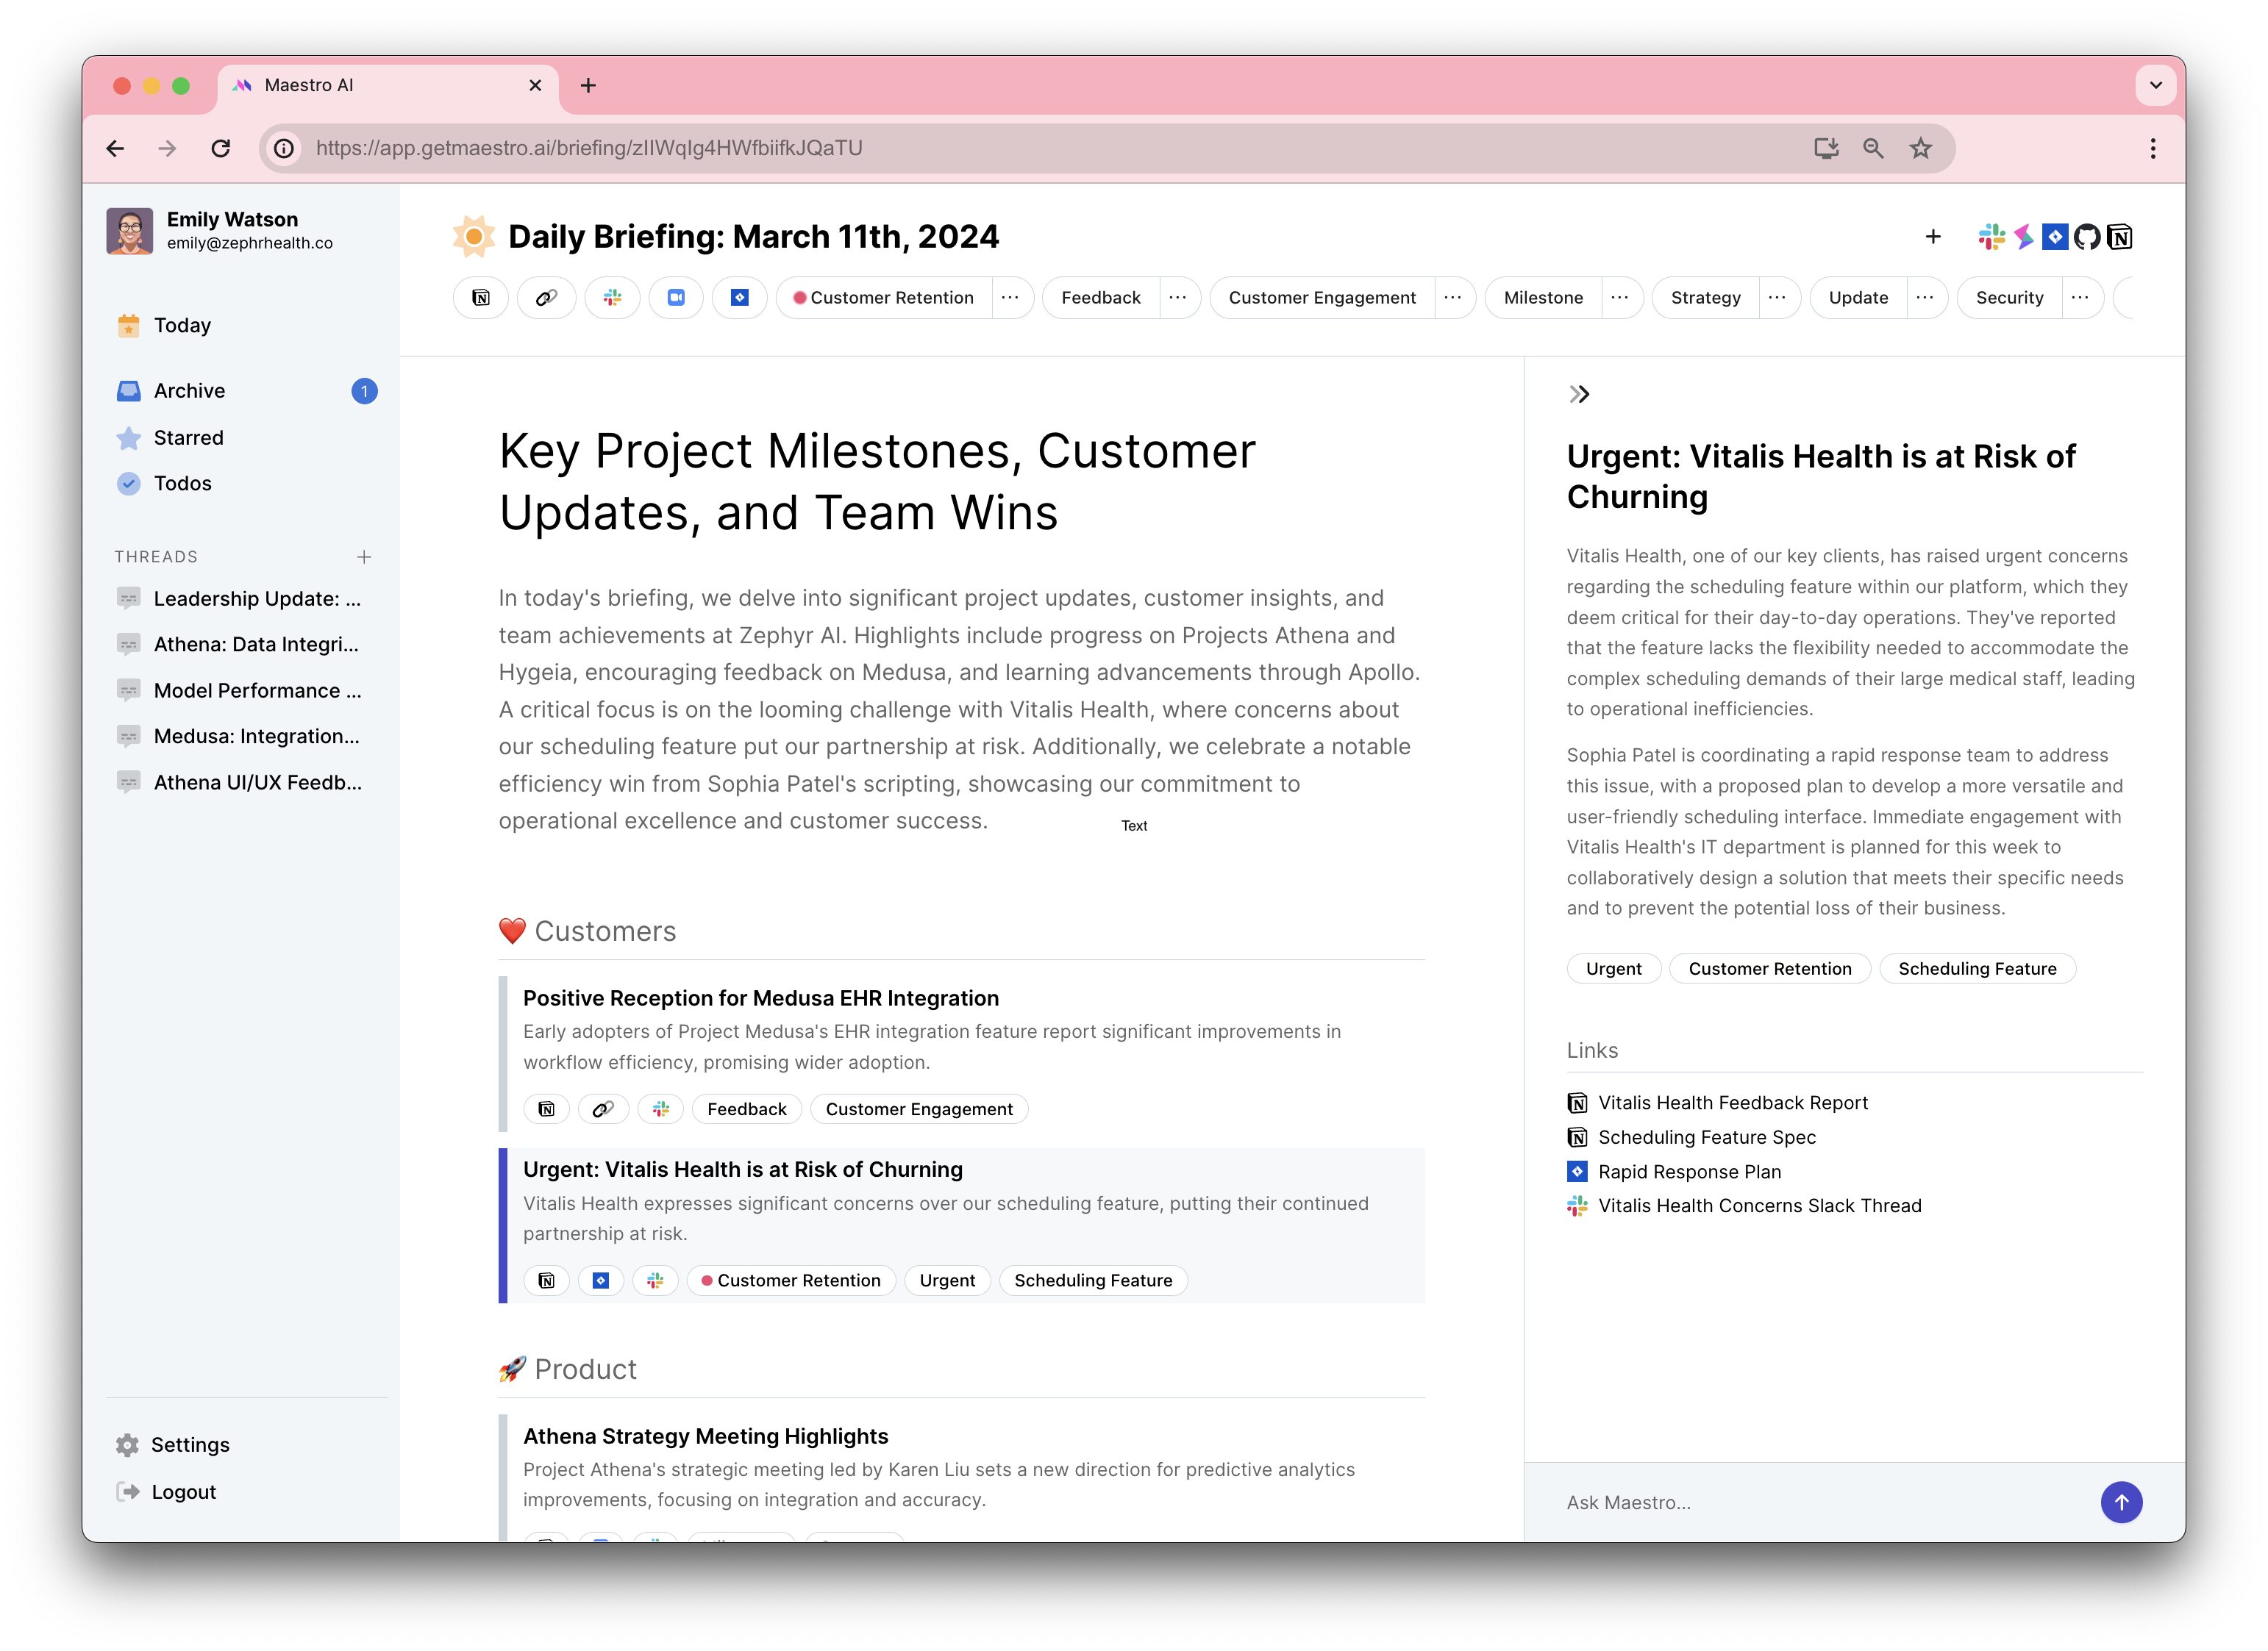Click the Rapid Response Plan Jira icon

click(x=1577, y=1171)
